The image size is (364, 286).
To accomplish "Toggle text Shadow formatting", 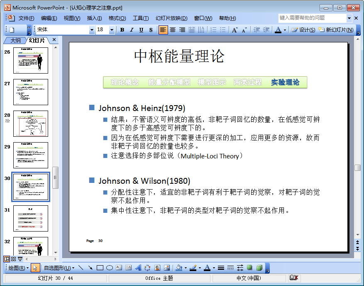I will (151, 30).
